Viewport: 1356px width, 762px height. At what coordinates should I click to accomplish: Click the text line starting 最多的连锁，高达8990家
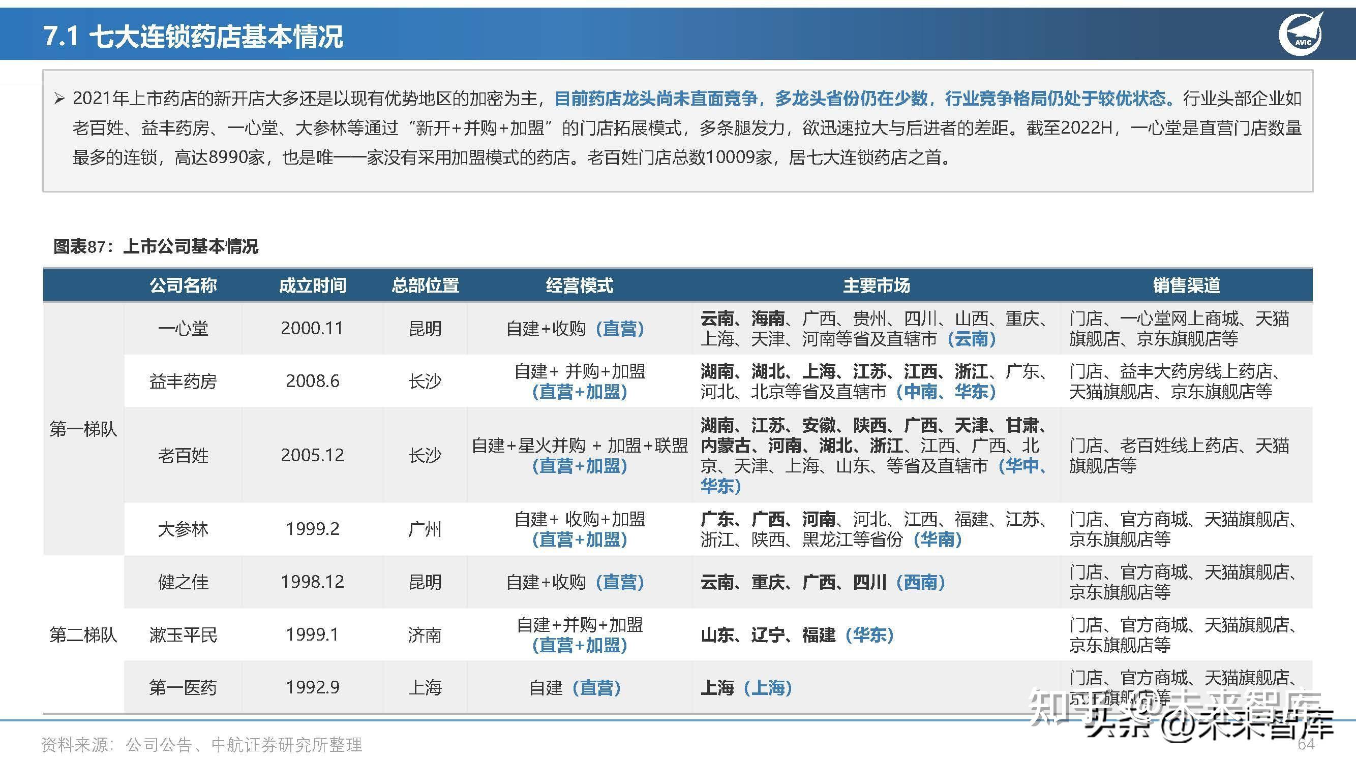point(513,157)
